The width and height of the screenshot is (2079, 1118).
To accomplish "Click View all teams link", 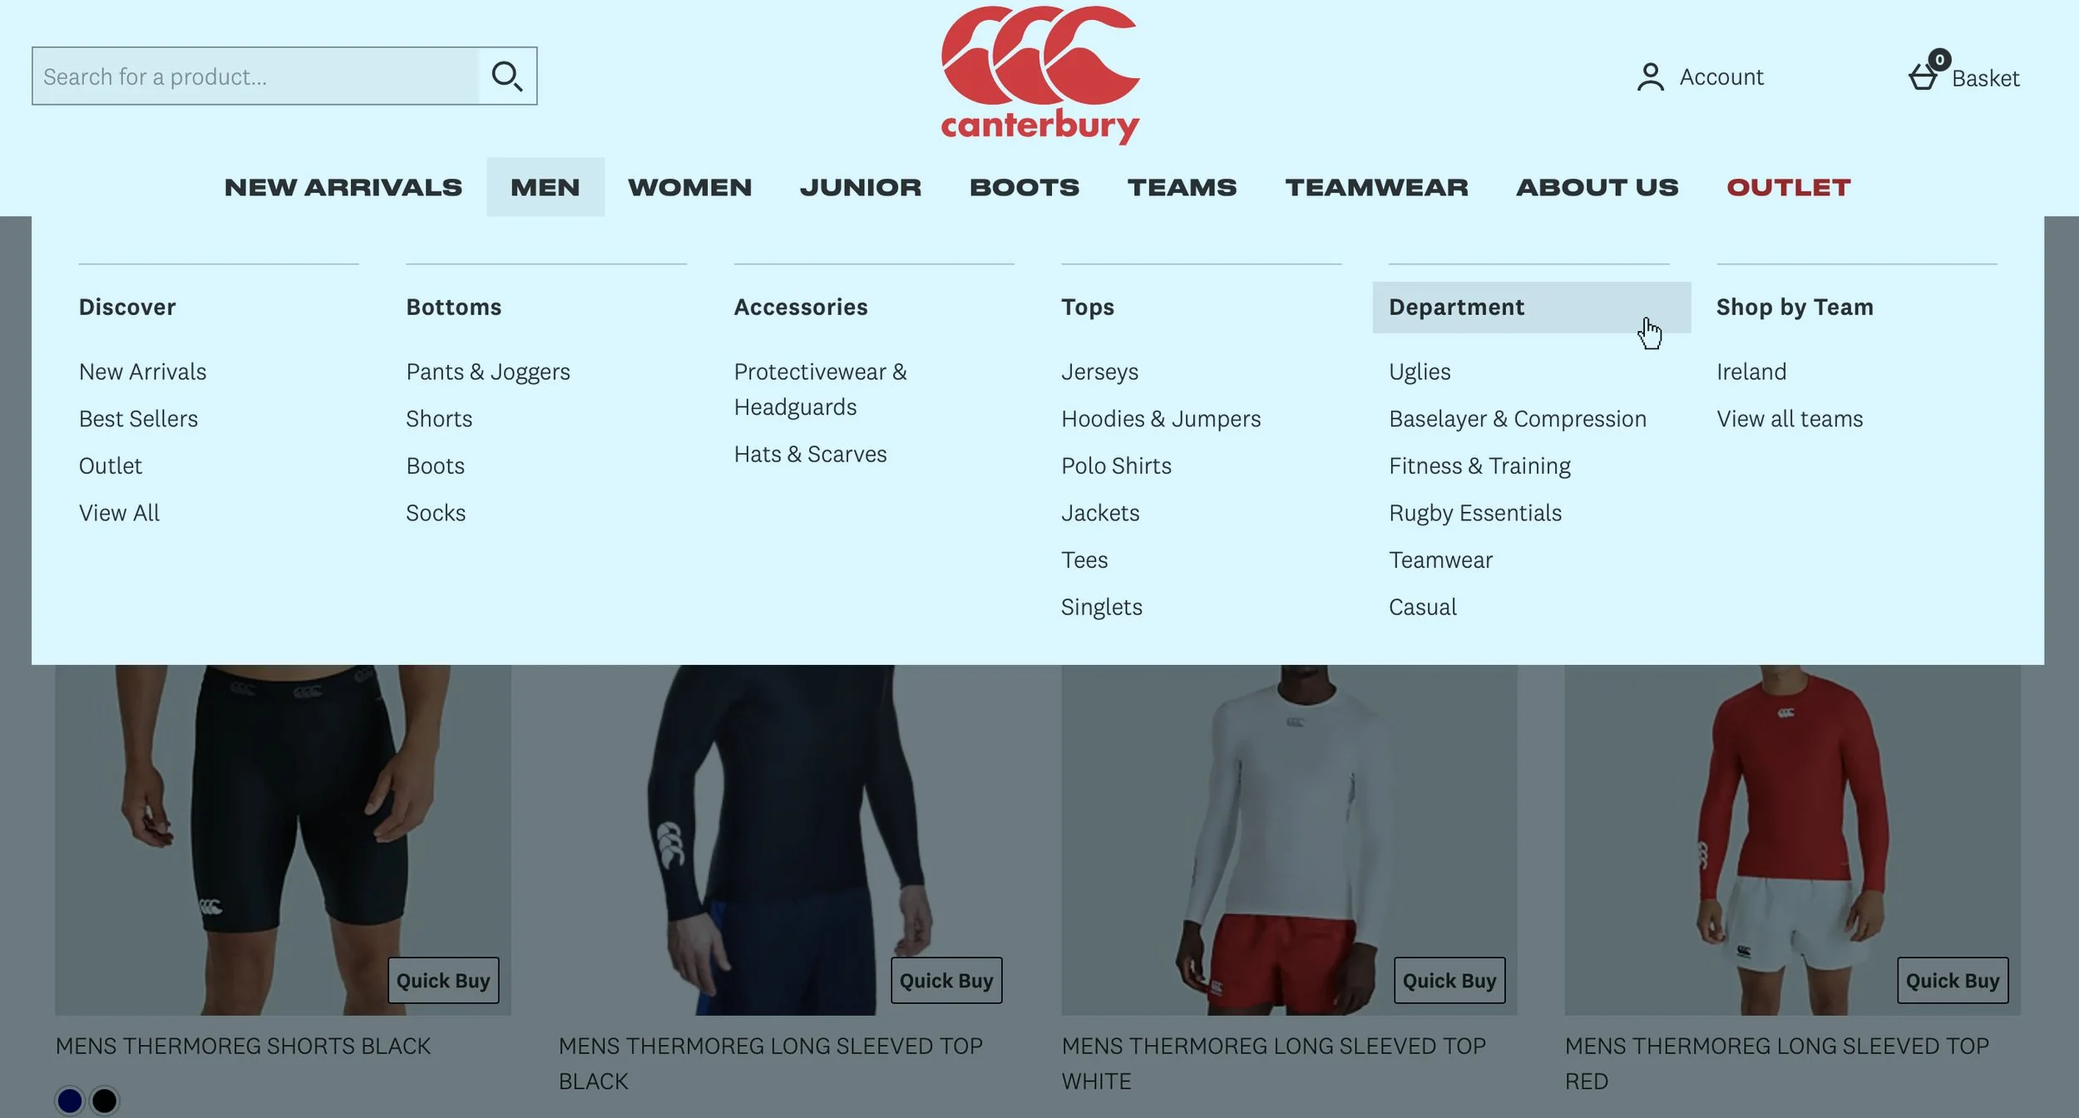I will point(1790,419).
